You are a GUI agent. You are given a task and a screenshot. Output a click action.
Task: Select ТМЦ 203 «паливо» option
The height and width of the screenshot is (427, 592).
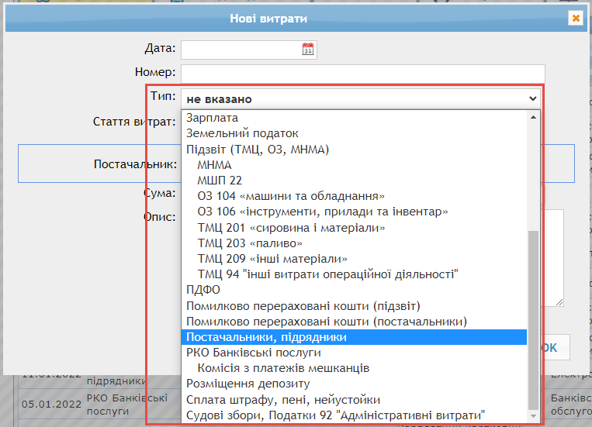point(354,243)
